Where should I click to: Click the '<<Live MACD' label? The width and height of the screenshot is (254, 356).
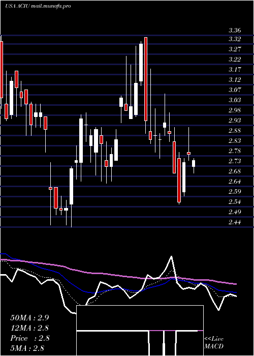[214, 343]
